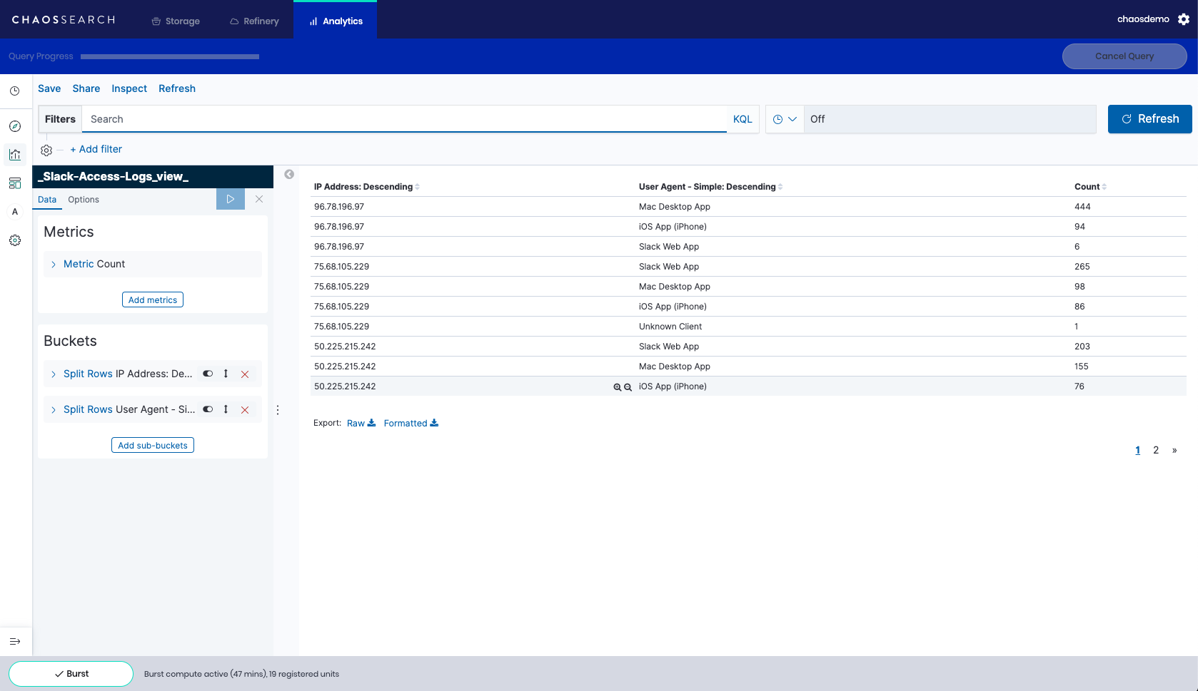
Task: Click Add sub-buckets button
Action: tap(153, 445)
